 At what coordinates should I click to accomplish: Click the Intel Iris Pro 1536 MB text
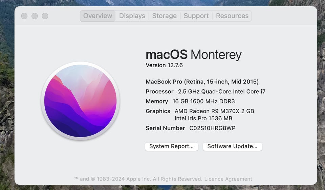pos(203,118)
